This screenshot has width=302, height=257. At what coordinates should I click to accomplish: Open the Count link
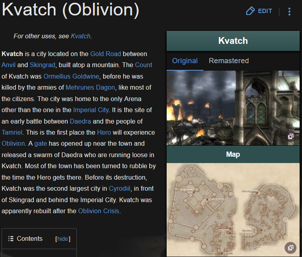(x=144, y=65)
